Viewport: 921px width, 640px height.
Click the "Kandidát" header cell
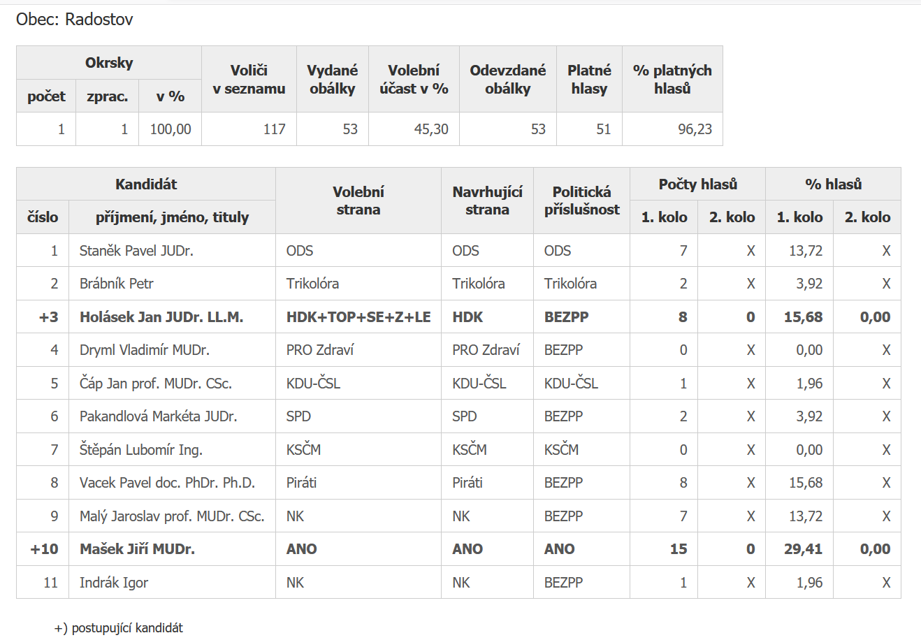tap(146, 184)
